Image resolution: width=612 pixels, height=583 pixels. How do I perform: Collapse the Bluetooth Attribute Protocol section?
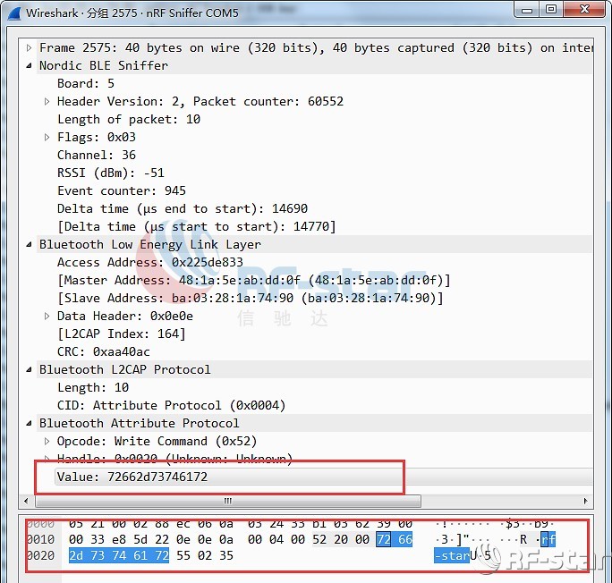(30, 423)
